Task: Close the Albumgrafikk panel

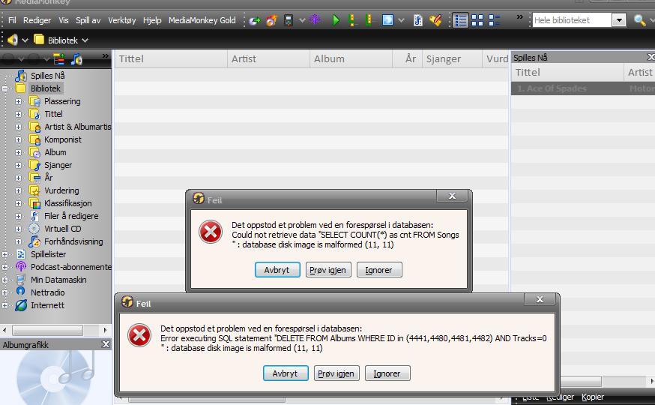Action: click(106, 344)
